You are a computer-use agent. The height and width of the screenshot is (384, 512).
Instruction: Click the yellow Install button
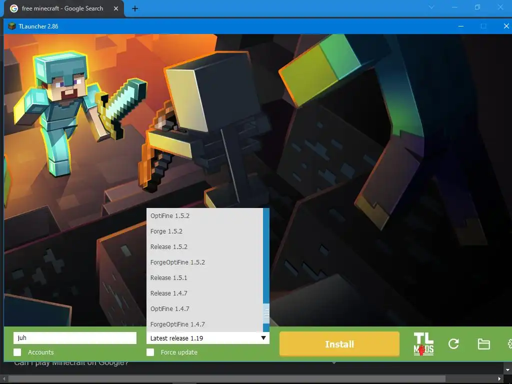click(x=339, y=344)
